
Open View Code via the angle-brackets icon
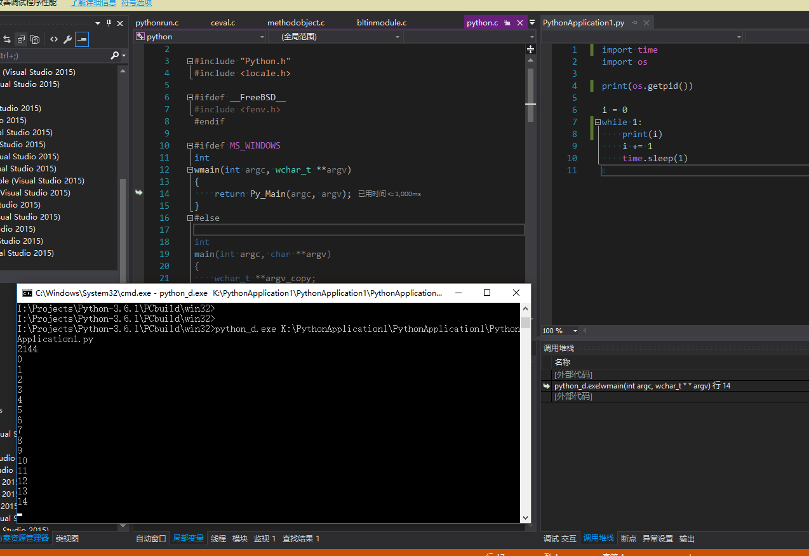pyautogui.click(x=53, y=39)
